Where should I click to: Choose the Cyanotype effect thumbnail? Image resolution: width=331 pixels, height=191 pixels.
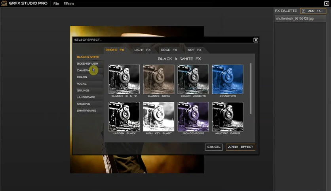click(x=228, y=79)
